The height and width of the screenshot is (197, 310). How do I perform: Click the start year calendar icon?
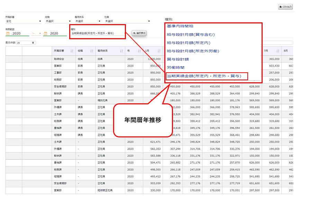pyautogui.click(x=8, y=33)
